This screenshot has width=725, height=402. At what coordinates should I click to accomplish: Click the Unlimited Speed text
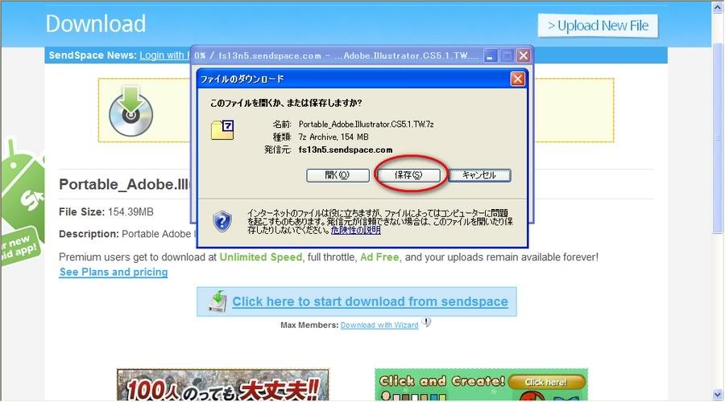261,257
